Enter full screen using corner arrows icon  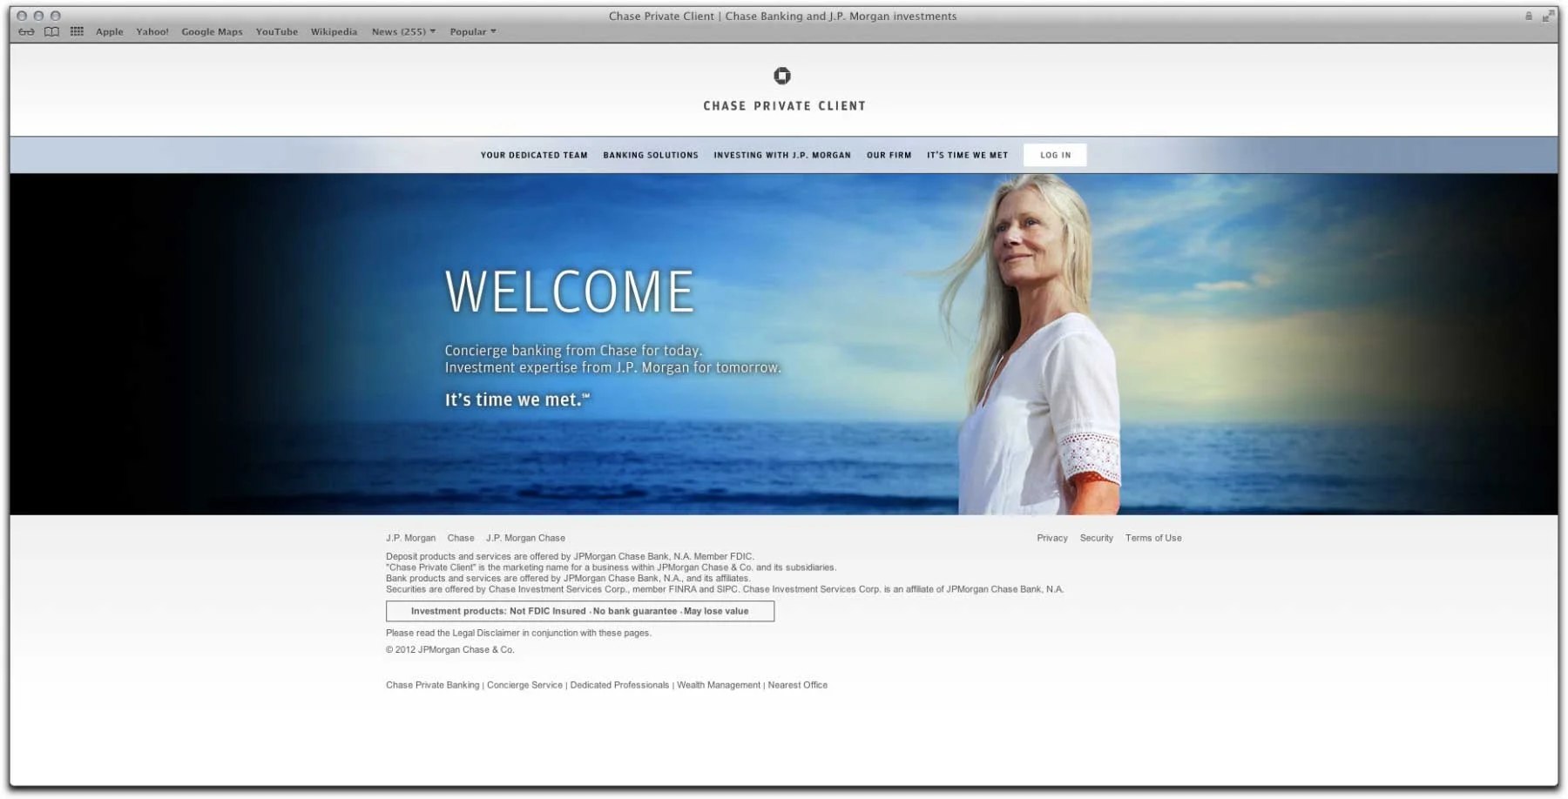tap(1548, 16)
